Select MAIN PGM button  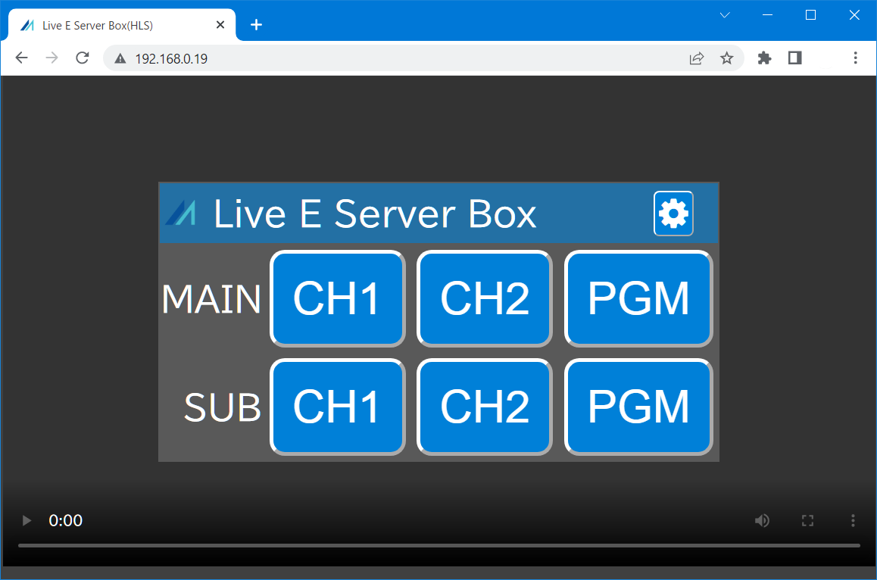tap(638, 298)
